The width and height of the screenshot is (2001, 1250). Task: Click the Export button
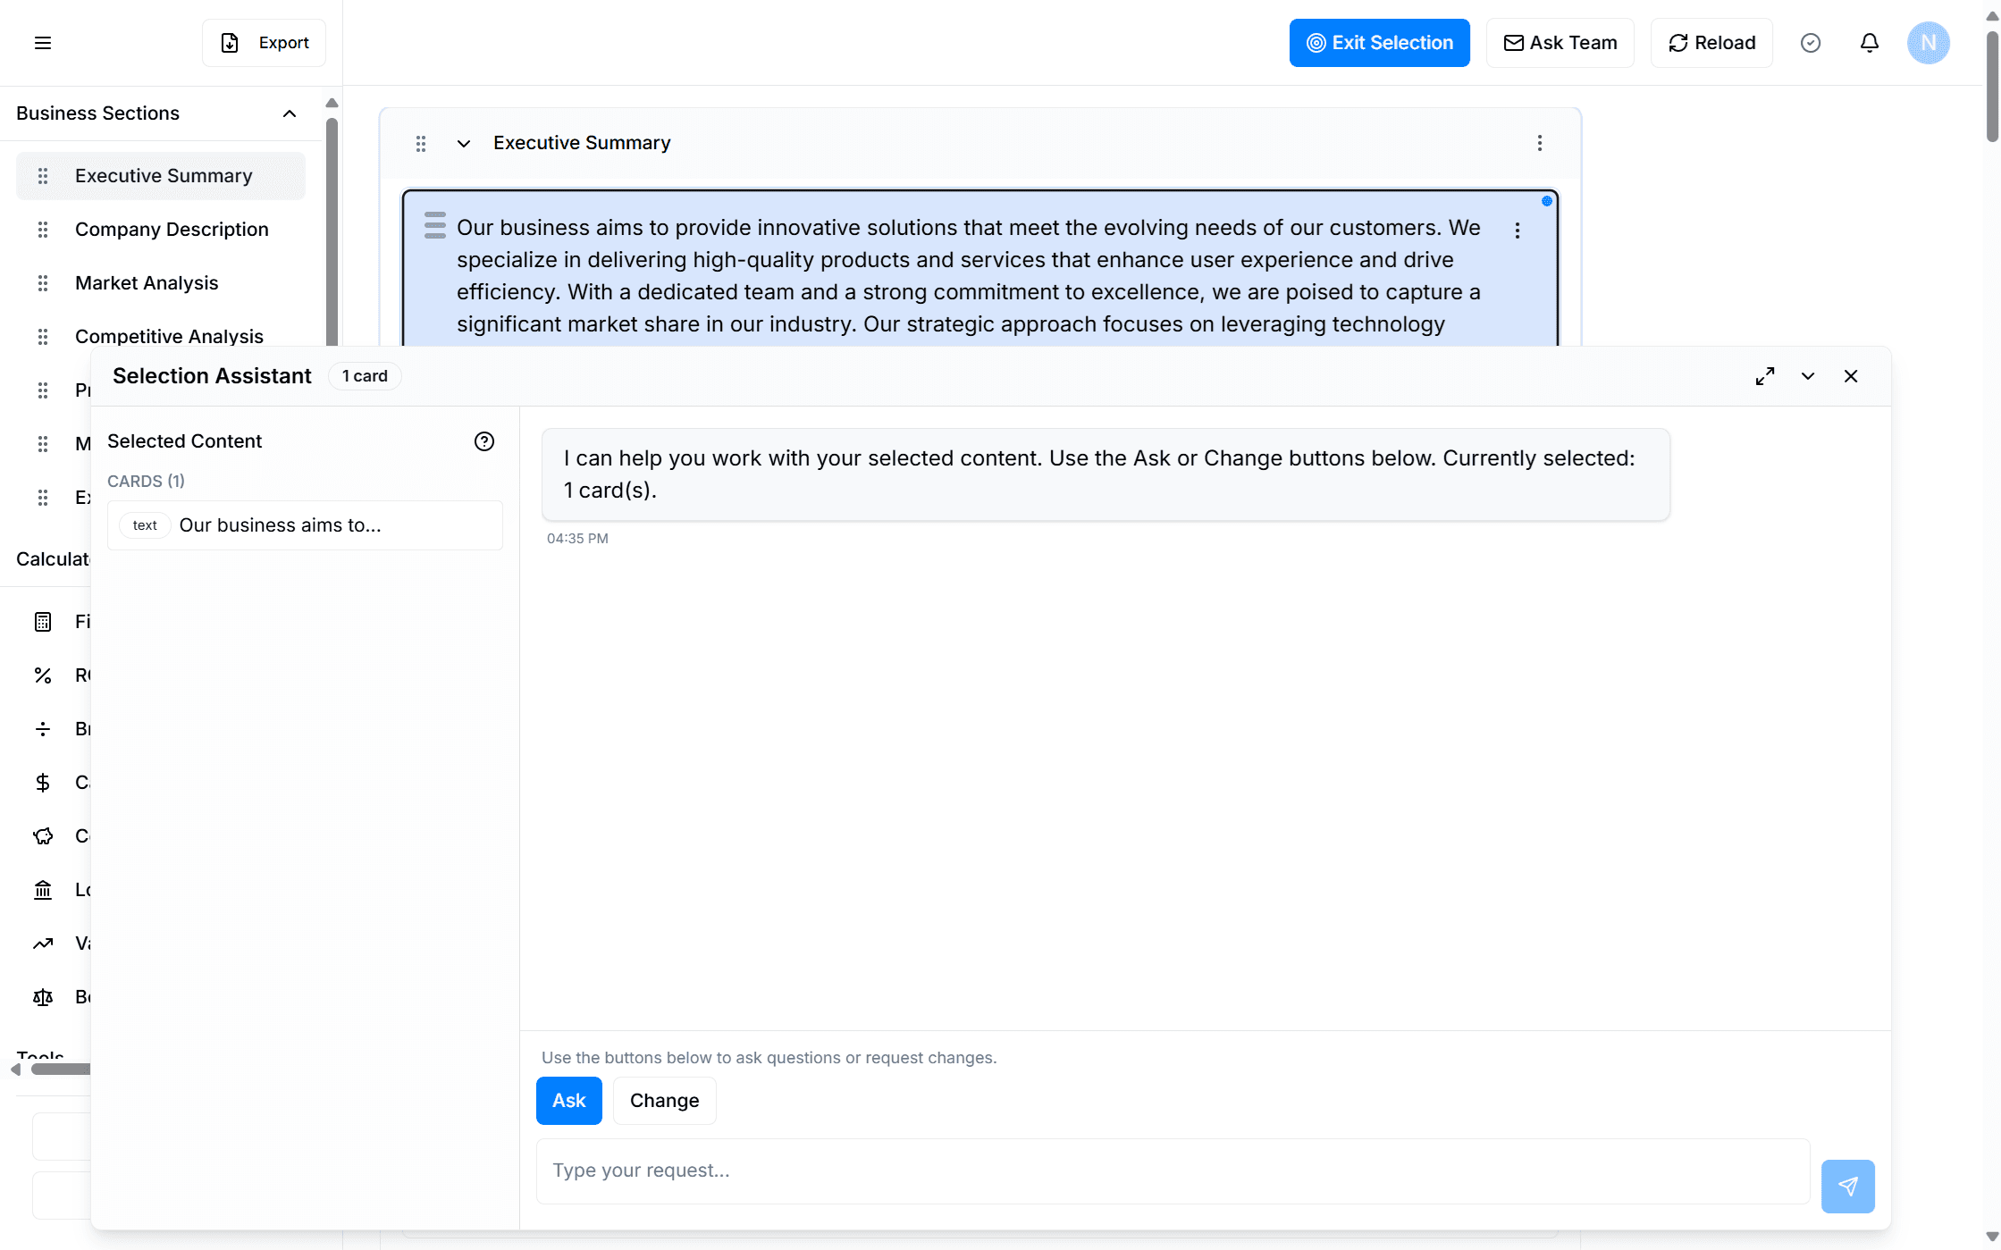coord(265,43)
